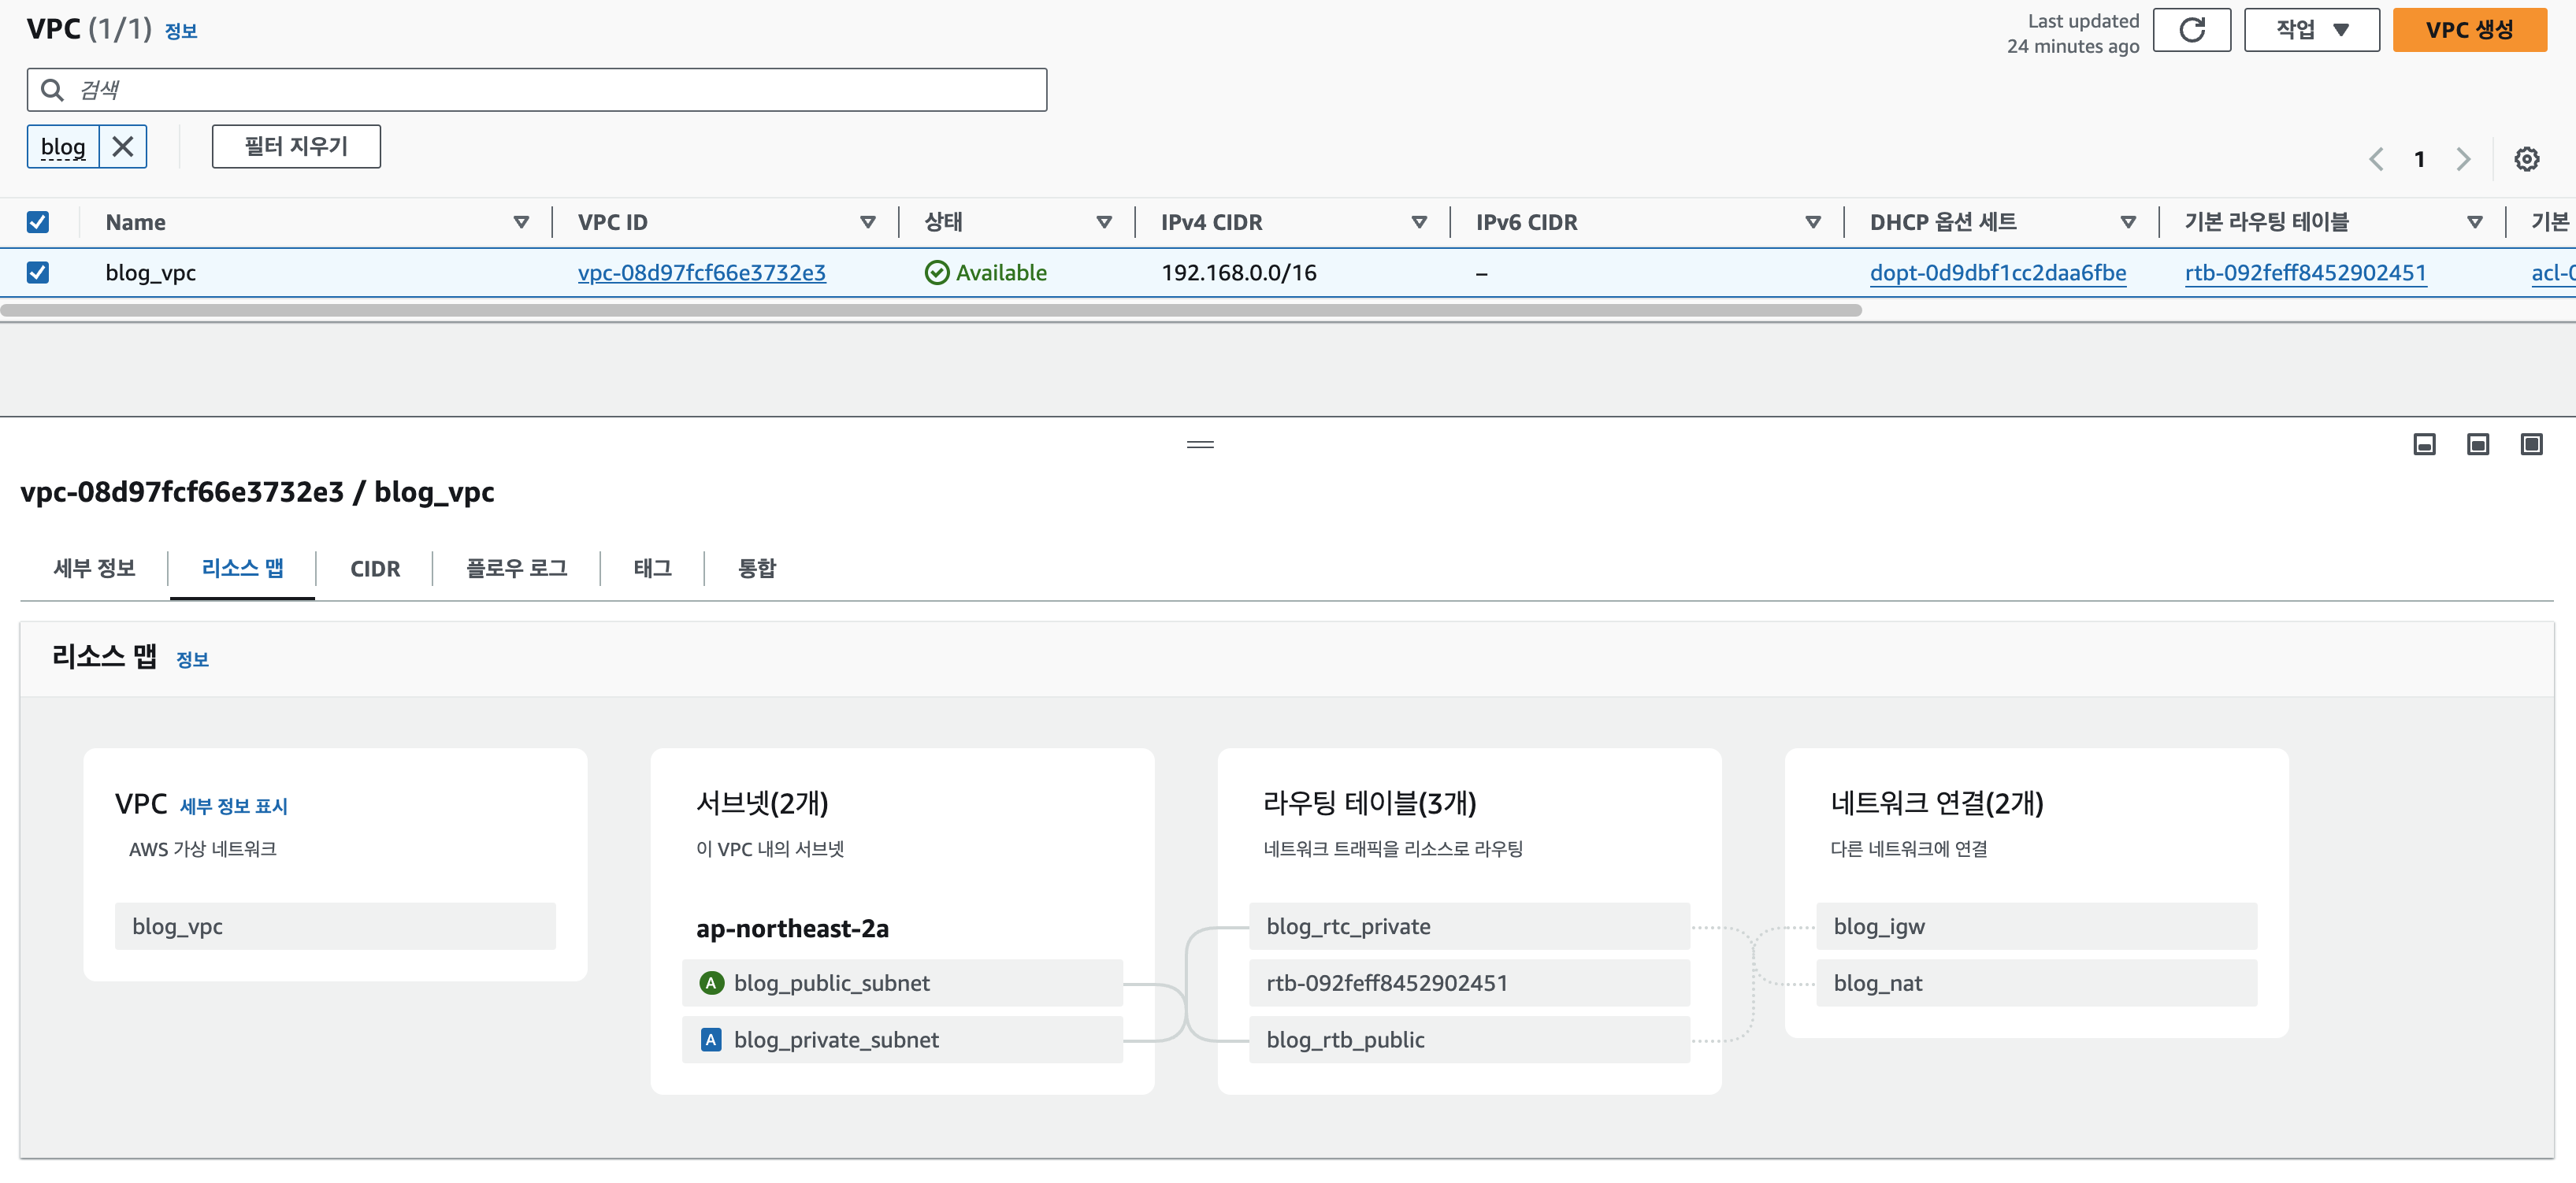Screen dimensions: 2576x1183
Task: Sort by IPv4 CIDR column arrow
Action: [x=1418, y=222]
